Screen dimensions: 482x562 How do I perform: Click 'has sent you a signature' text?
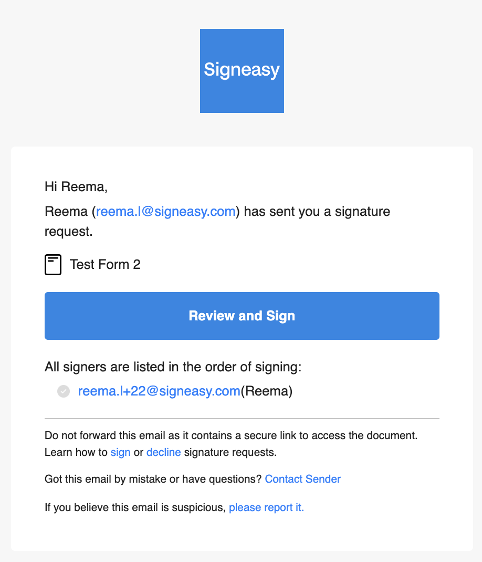coord(317,212)
